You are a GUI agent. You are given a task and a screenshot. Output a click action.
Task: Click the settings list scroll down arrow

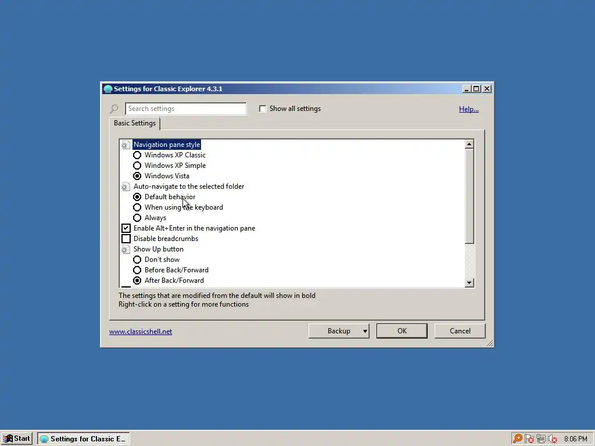(x=469, y=283)
